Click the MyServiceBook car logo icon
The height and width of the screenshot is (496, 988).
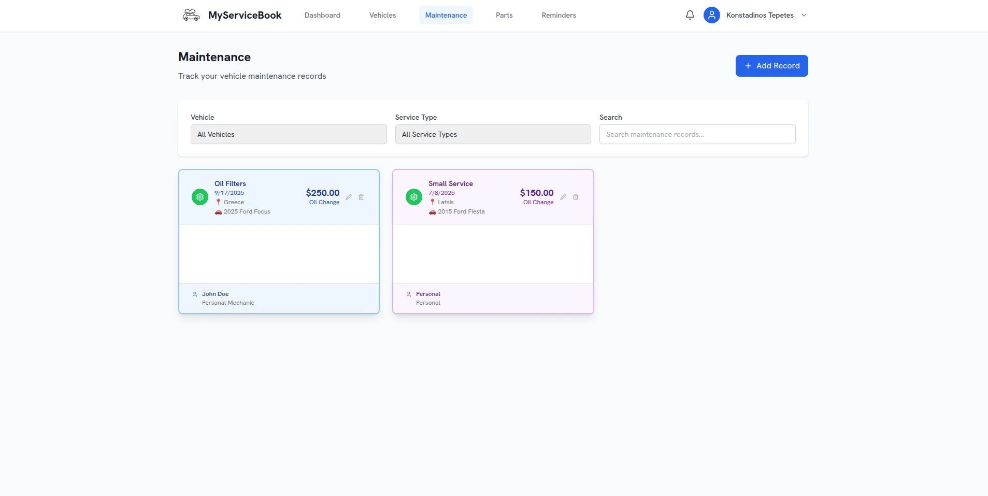[x=191, y=15]
